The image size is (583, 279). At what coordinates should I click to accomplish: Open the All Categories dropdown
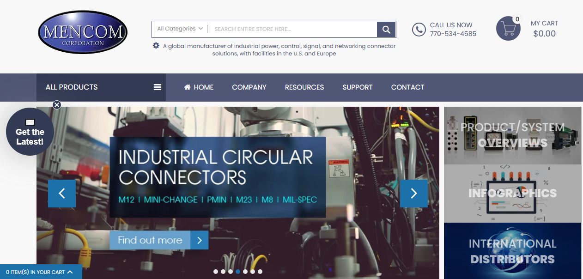pos(180,29)
